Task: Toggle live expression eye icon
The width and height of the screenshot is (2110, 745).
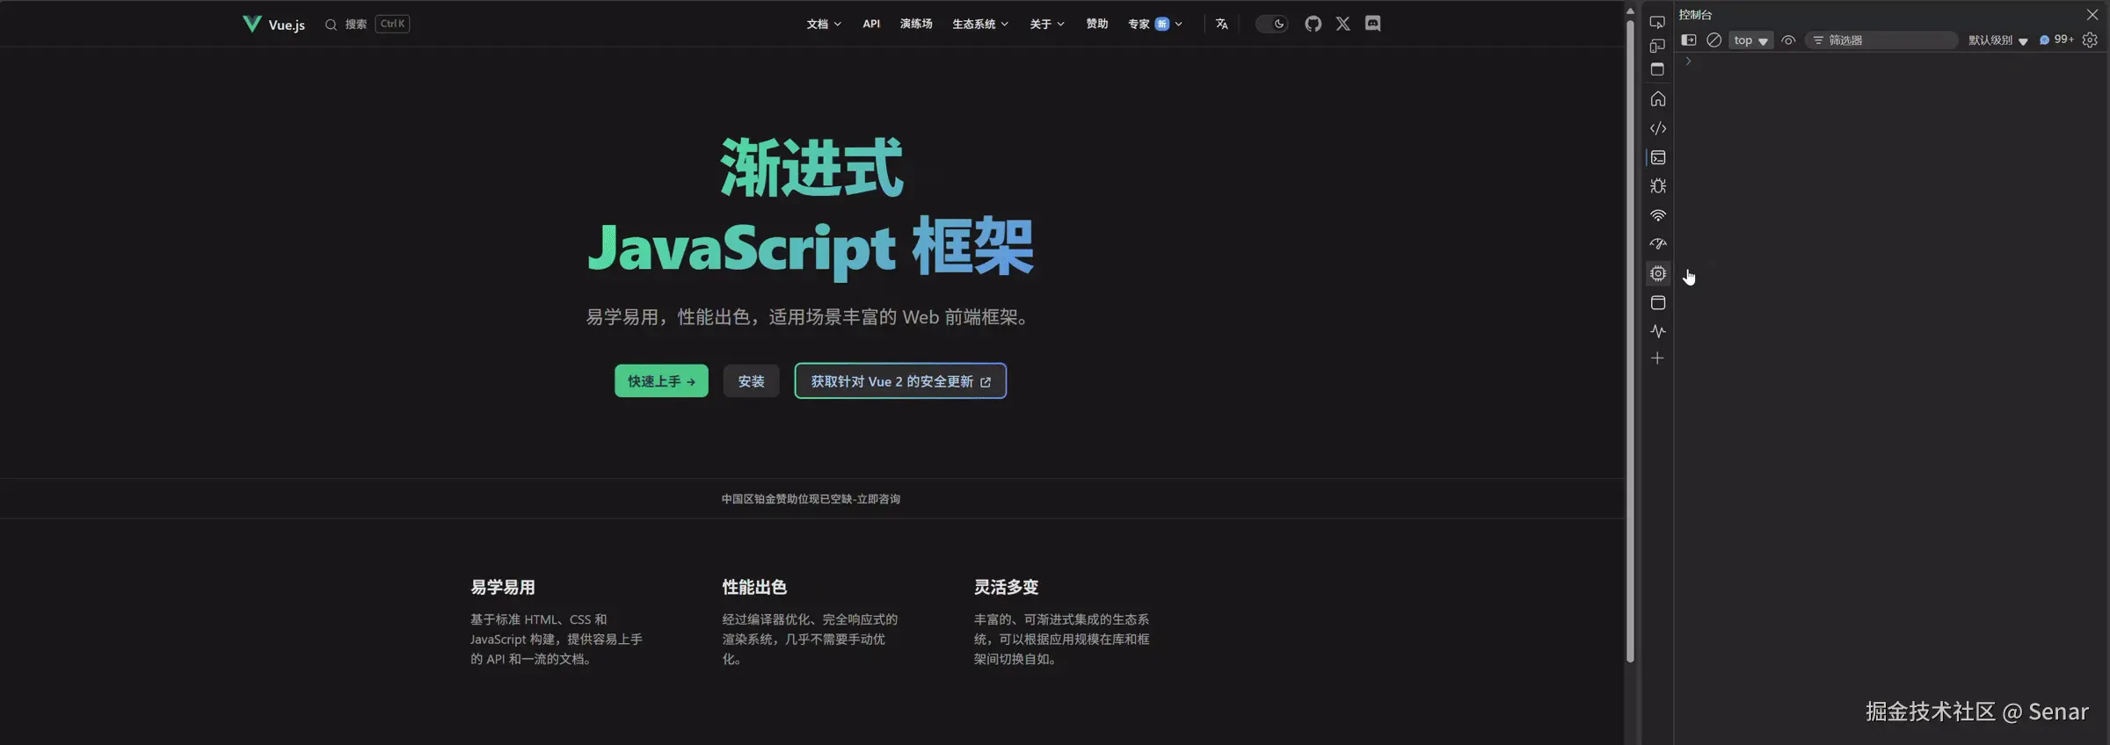Action: 1788,40
